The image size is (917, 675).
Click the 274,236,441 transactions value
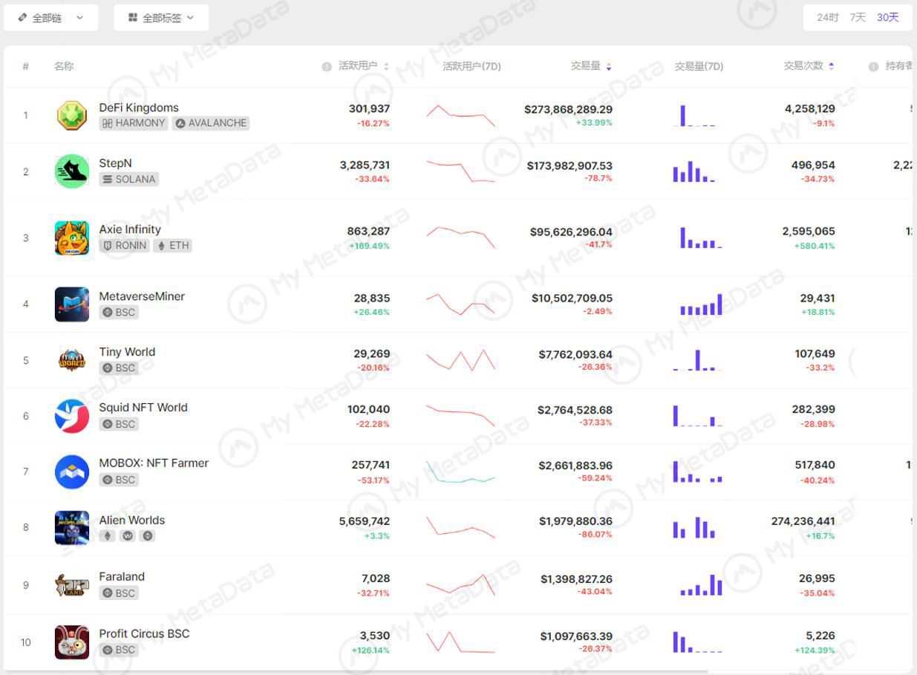tap(803, 522)
